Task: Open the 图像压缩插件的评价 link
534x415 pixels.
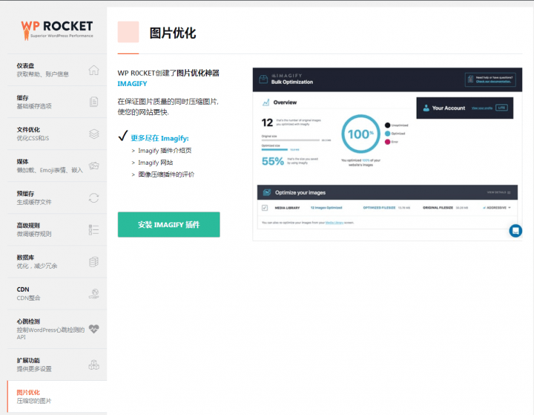Action: click(166, 174)
